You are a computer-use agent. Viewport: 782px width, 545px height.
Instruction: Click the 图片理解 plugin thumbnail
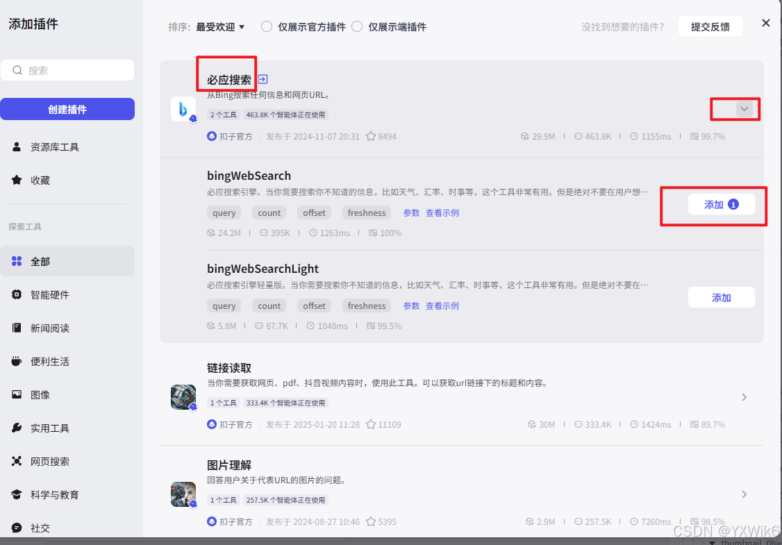point(183,494)
